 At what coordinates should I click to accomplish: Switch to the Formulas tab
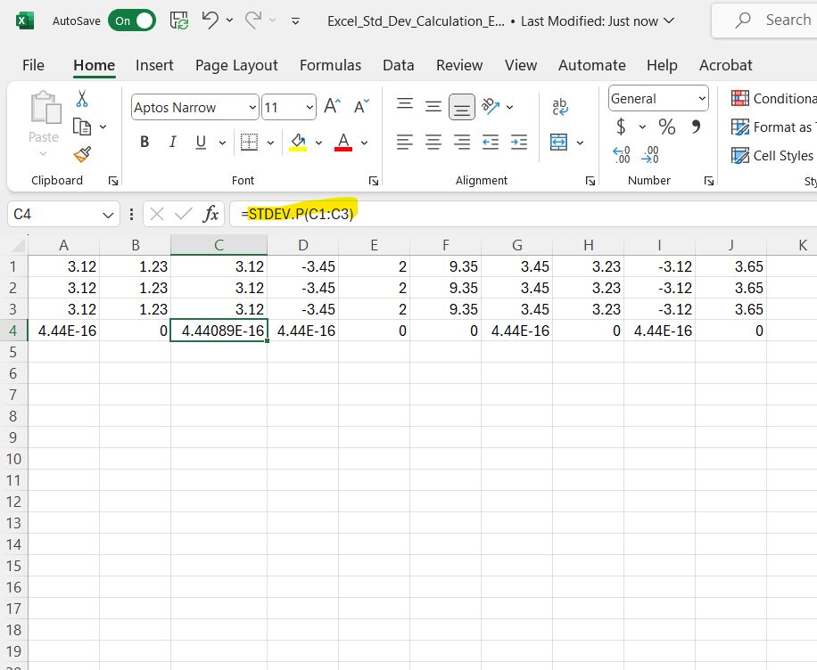click(x=330, y=65)
